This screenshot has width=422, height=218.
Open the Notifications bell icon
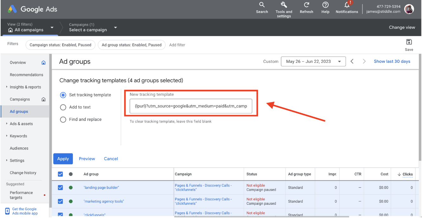[347, 5]
